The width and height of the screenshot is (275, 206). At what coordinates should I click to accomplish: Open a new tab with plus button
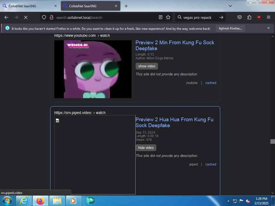pos(126,6)
